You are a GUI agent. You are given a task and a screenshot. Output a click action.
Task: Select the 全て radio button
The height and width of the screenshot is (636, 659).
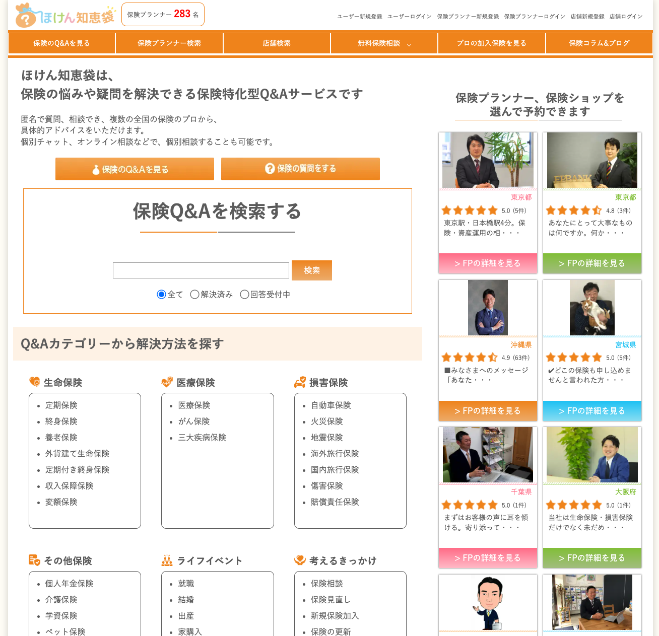(x=161, y=295)
